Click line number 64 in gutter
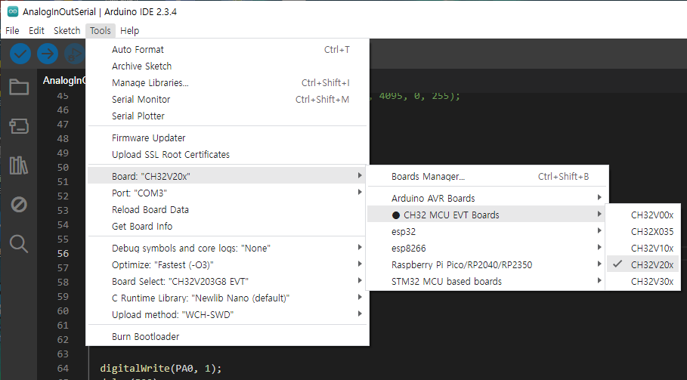 pos(63,368)
